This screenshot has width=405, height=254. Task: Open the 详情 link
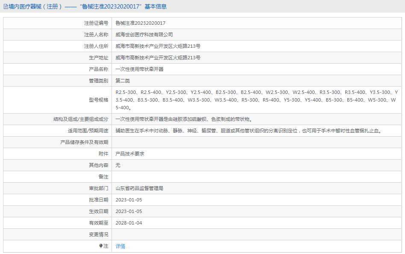[120, 246]
